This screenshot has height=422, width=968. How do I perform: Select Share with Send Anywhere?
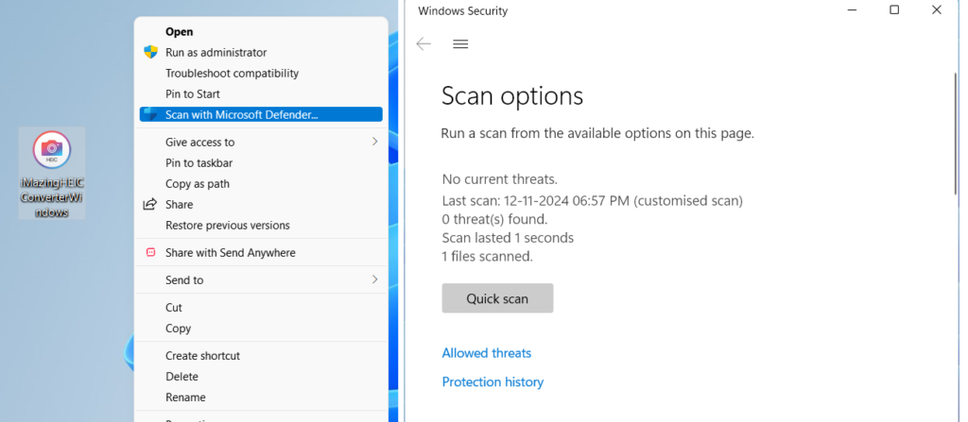point(231,252)
